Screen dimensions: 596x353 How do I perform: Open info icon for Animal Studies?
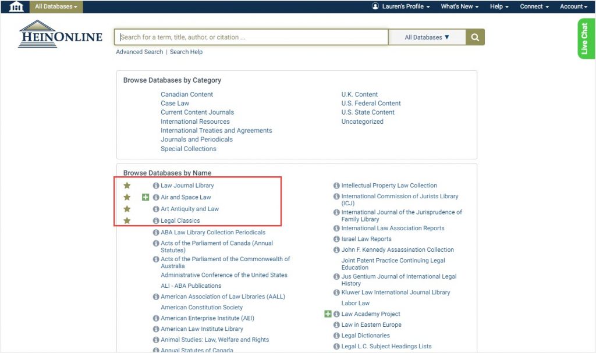coord(156,340)
